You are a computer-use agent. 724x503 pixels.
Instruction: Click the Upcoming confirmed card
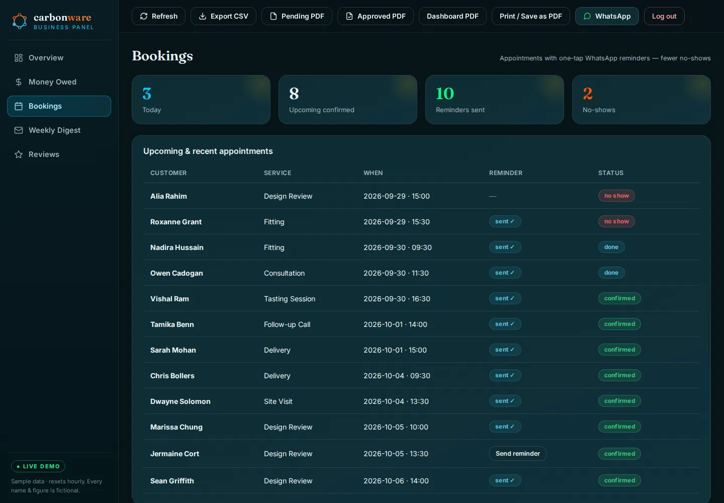348,100
